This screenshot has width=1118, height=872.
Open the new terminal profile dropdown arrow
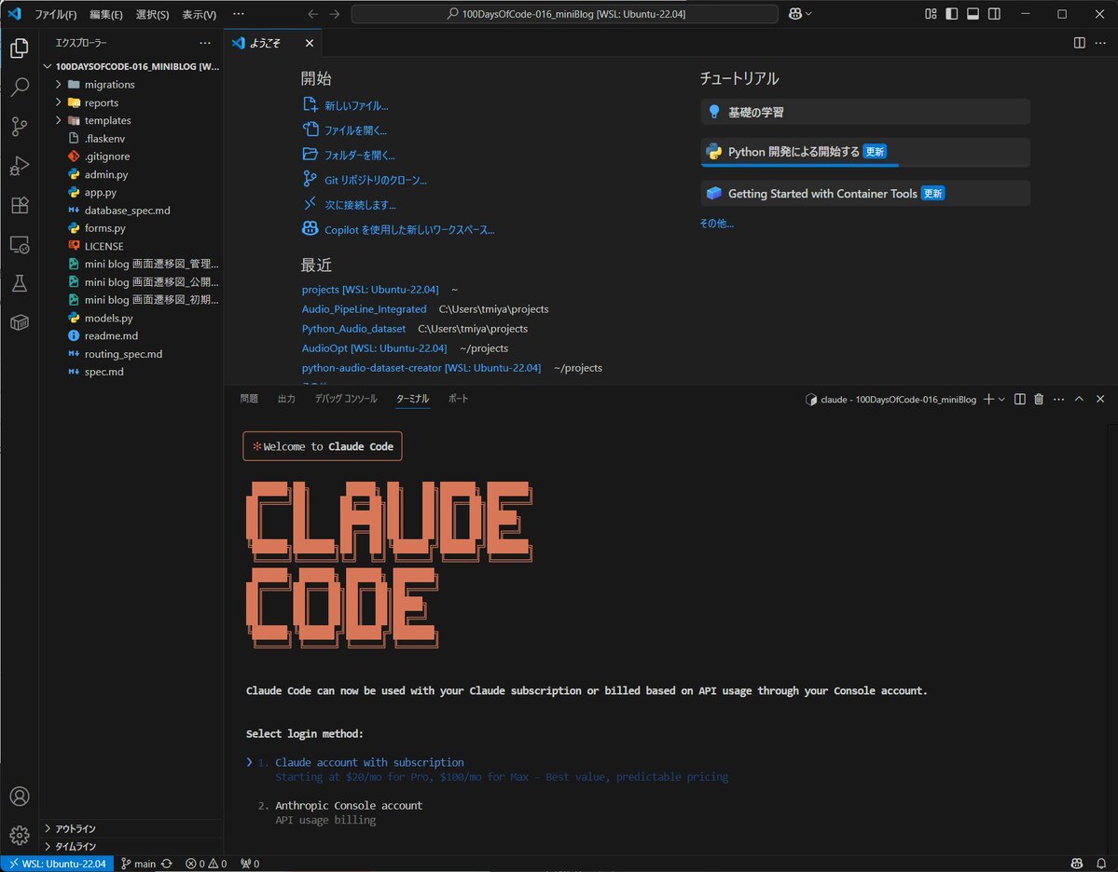coord(1001,399)
